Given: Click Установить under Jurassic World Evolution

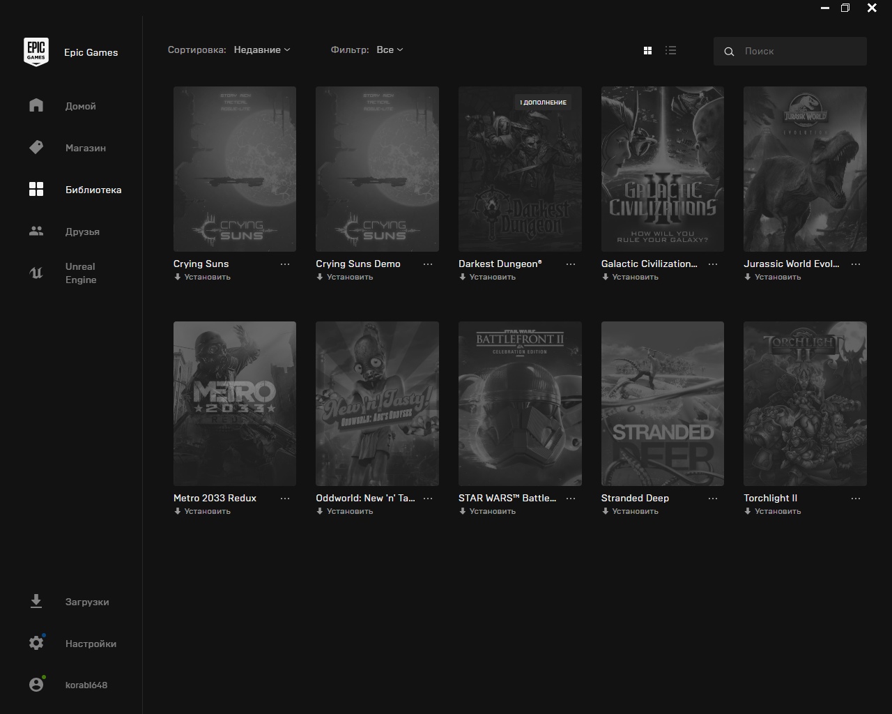Looking at the screenshot, I should click(x=773, y=277).
